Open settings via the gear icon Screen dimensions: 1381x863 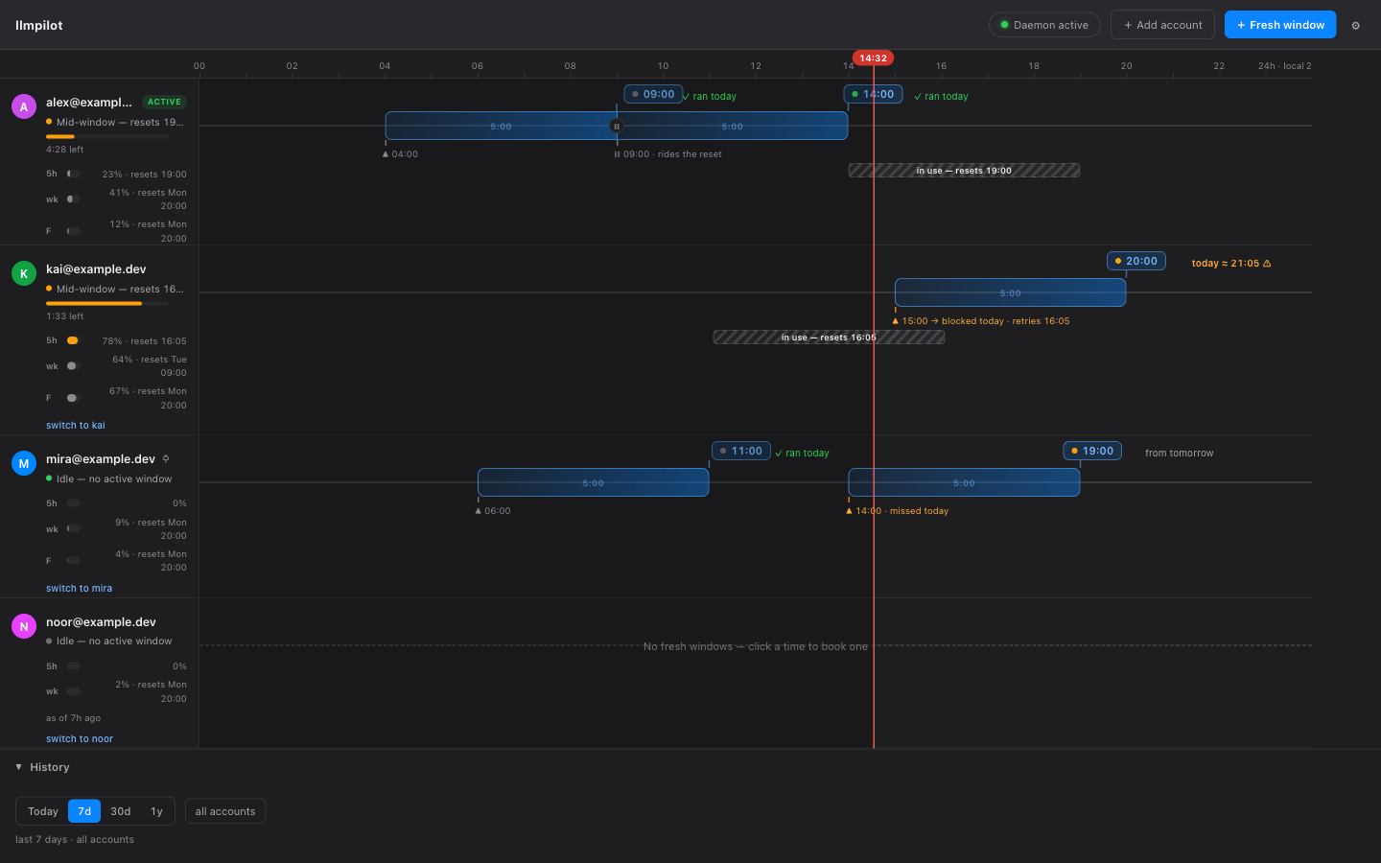pos(1355,26)
